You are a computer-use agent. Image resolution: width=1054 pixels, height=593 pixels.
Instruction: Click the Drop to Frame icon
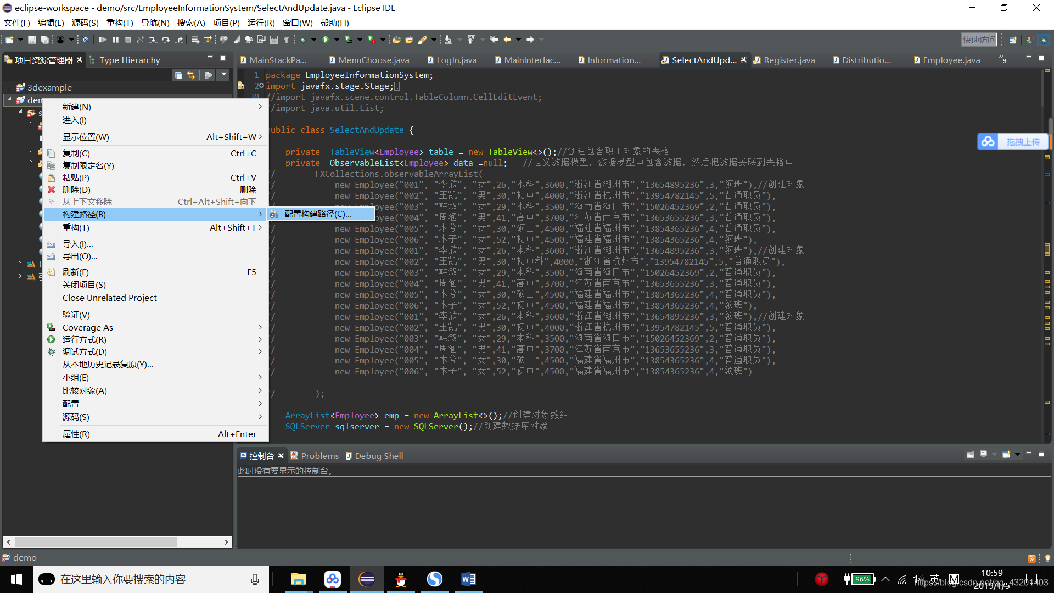click(x=195, y=40)
